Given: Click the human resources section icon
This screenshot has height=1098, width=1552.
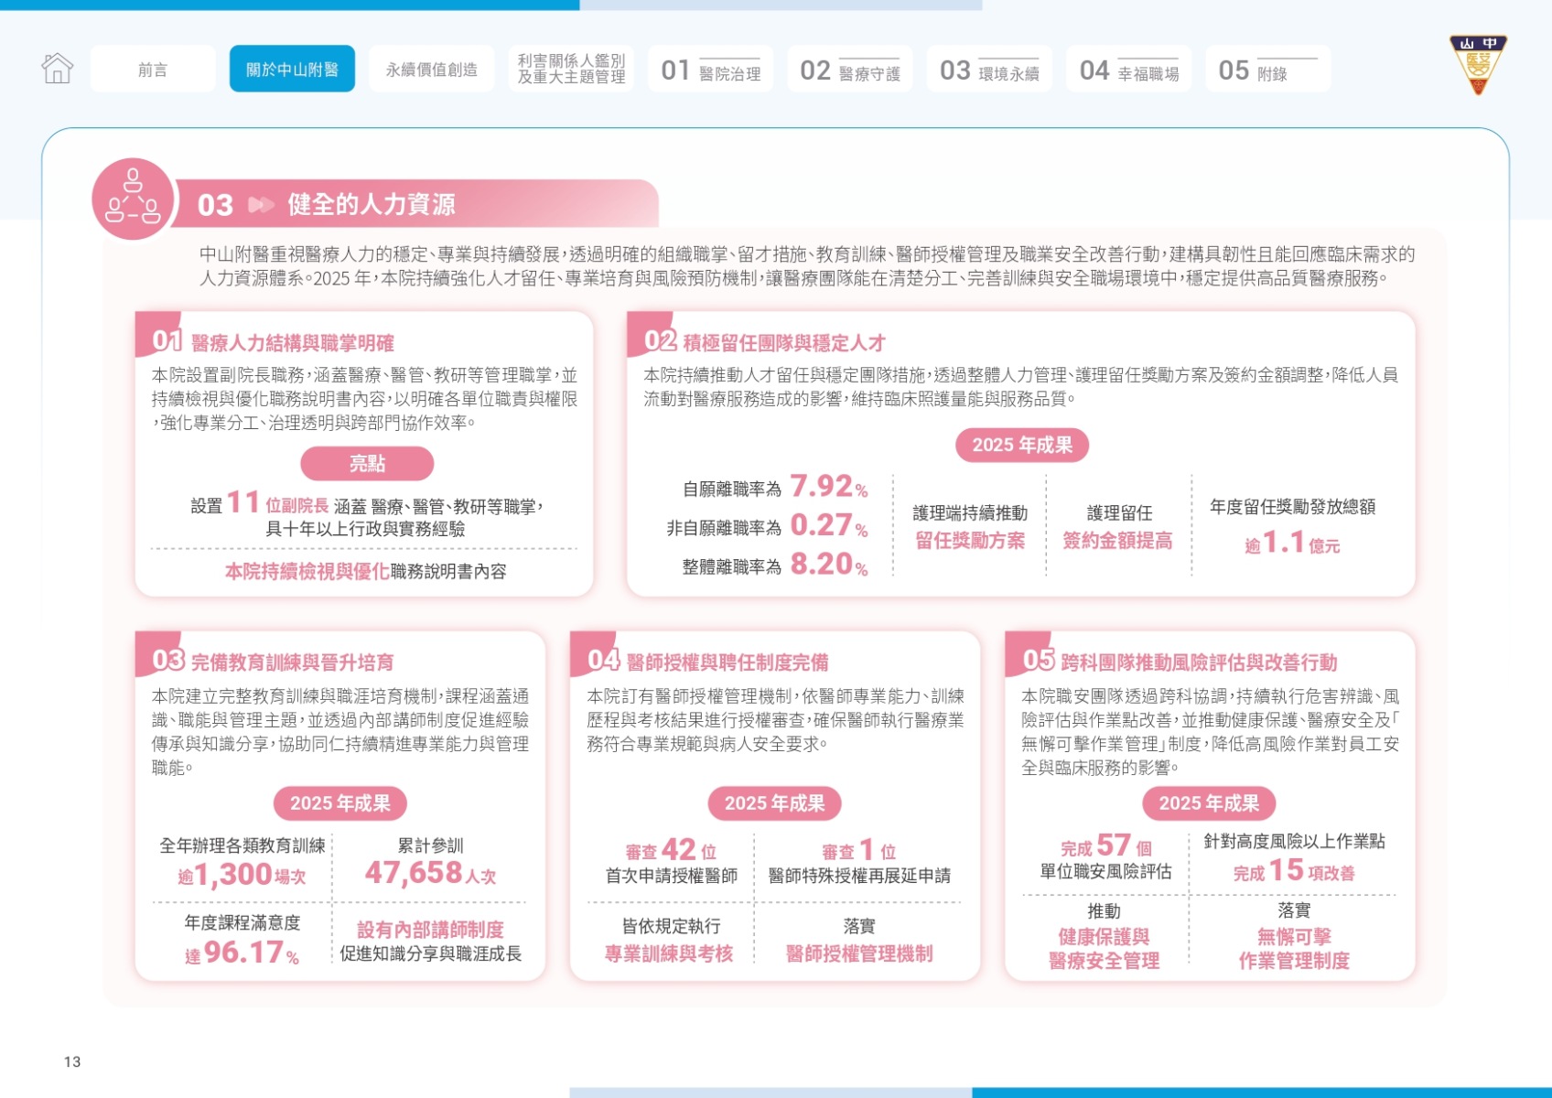Looking at the screenshot, I should coord(133,199).
